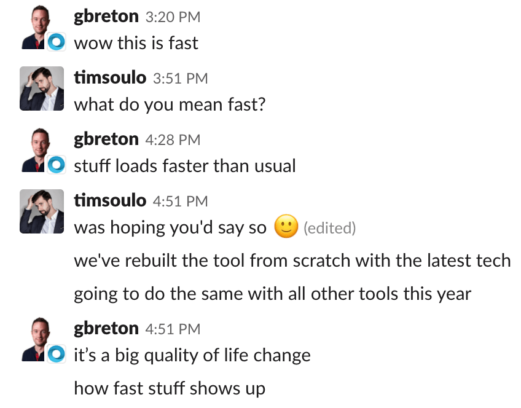Open gbreton's profile via his username
This screenshot has height=408, width=521.
pyautogui.click(x=106, y=17)
